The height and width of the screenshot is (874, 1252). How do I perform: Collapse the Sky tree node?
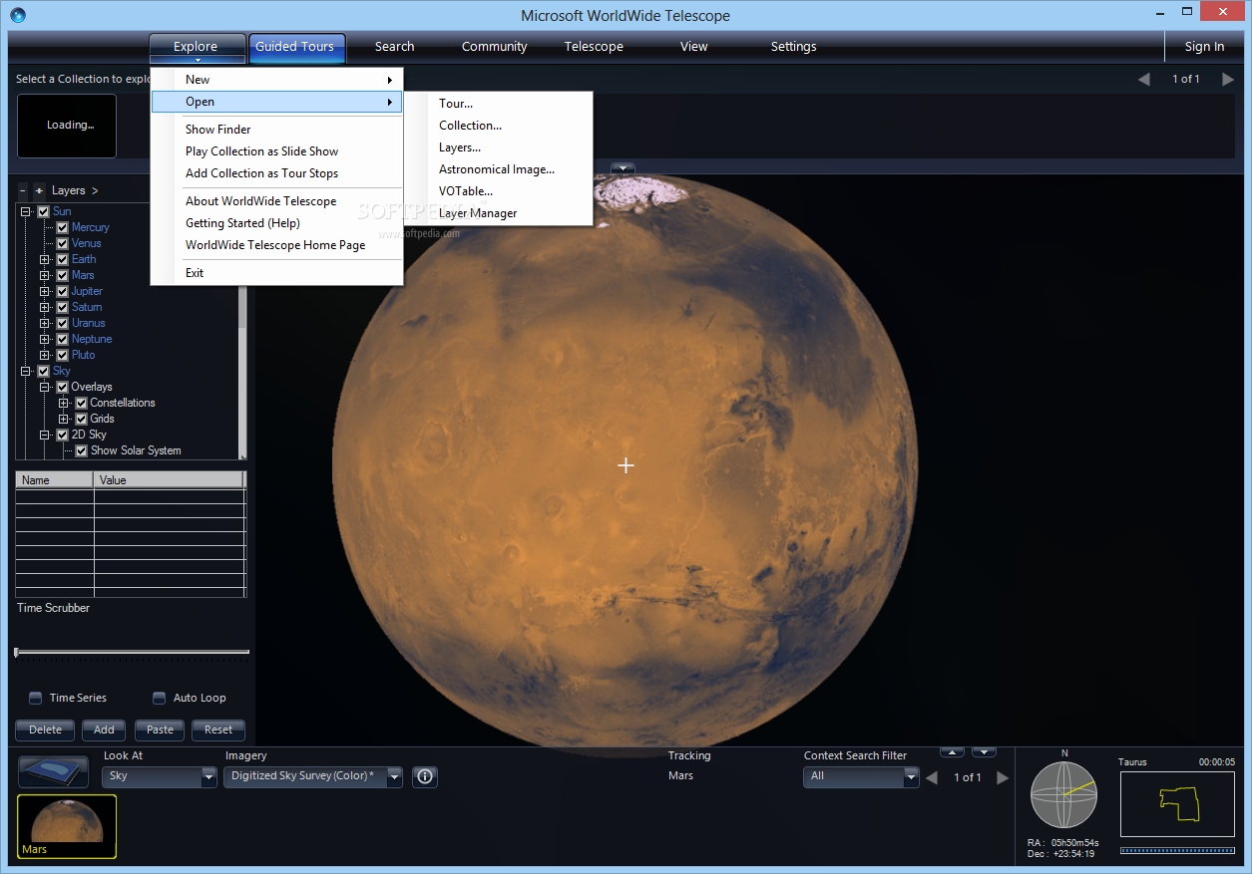click(x=26, y=371)
